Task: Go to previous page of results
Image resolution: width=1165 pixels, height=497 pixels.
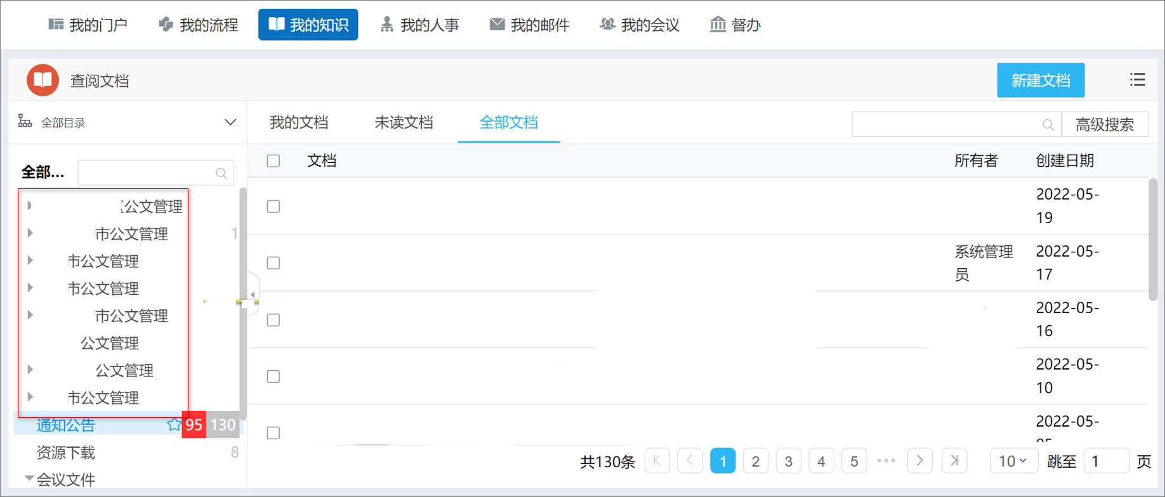Action: coord(690,461)
